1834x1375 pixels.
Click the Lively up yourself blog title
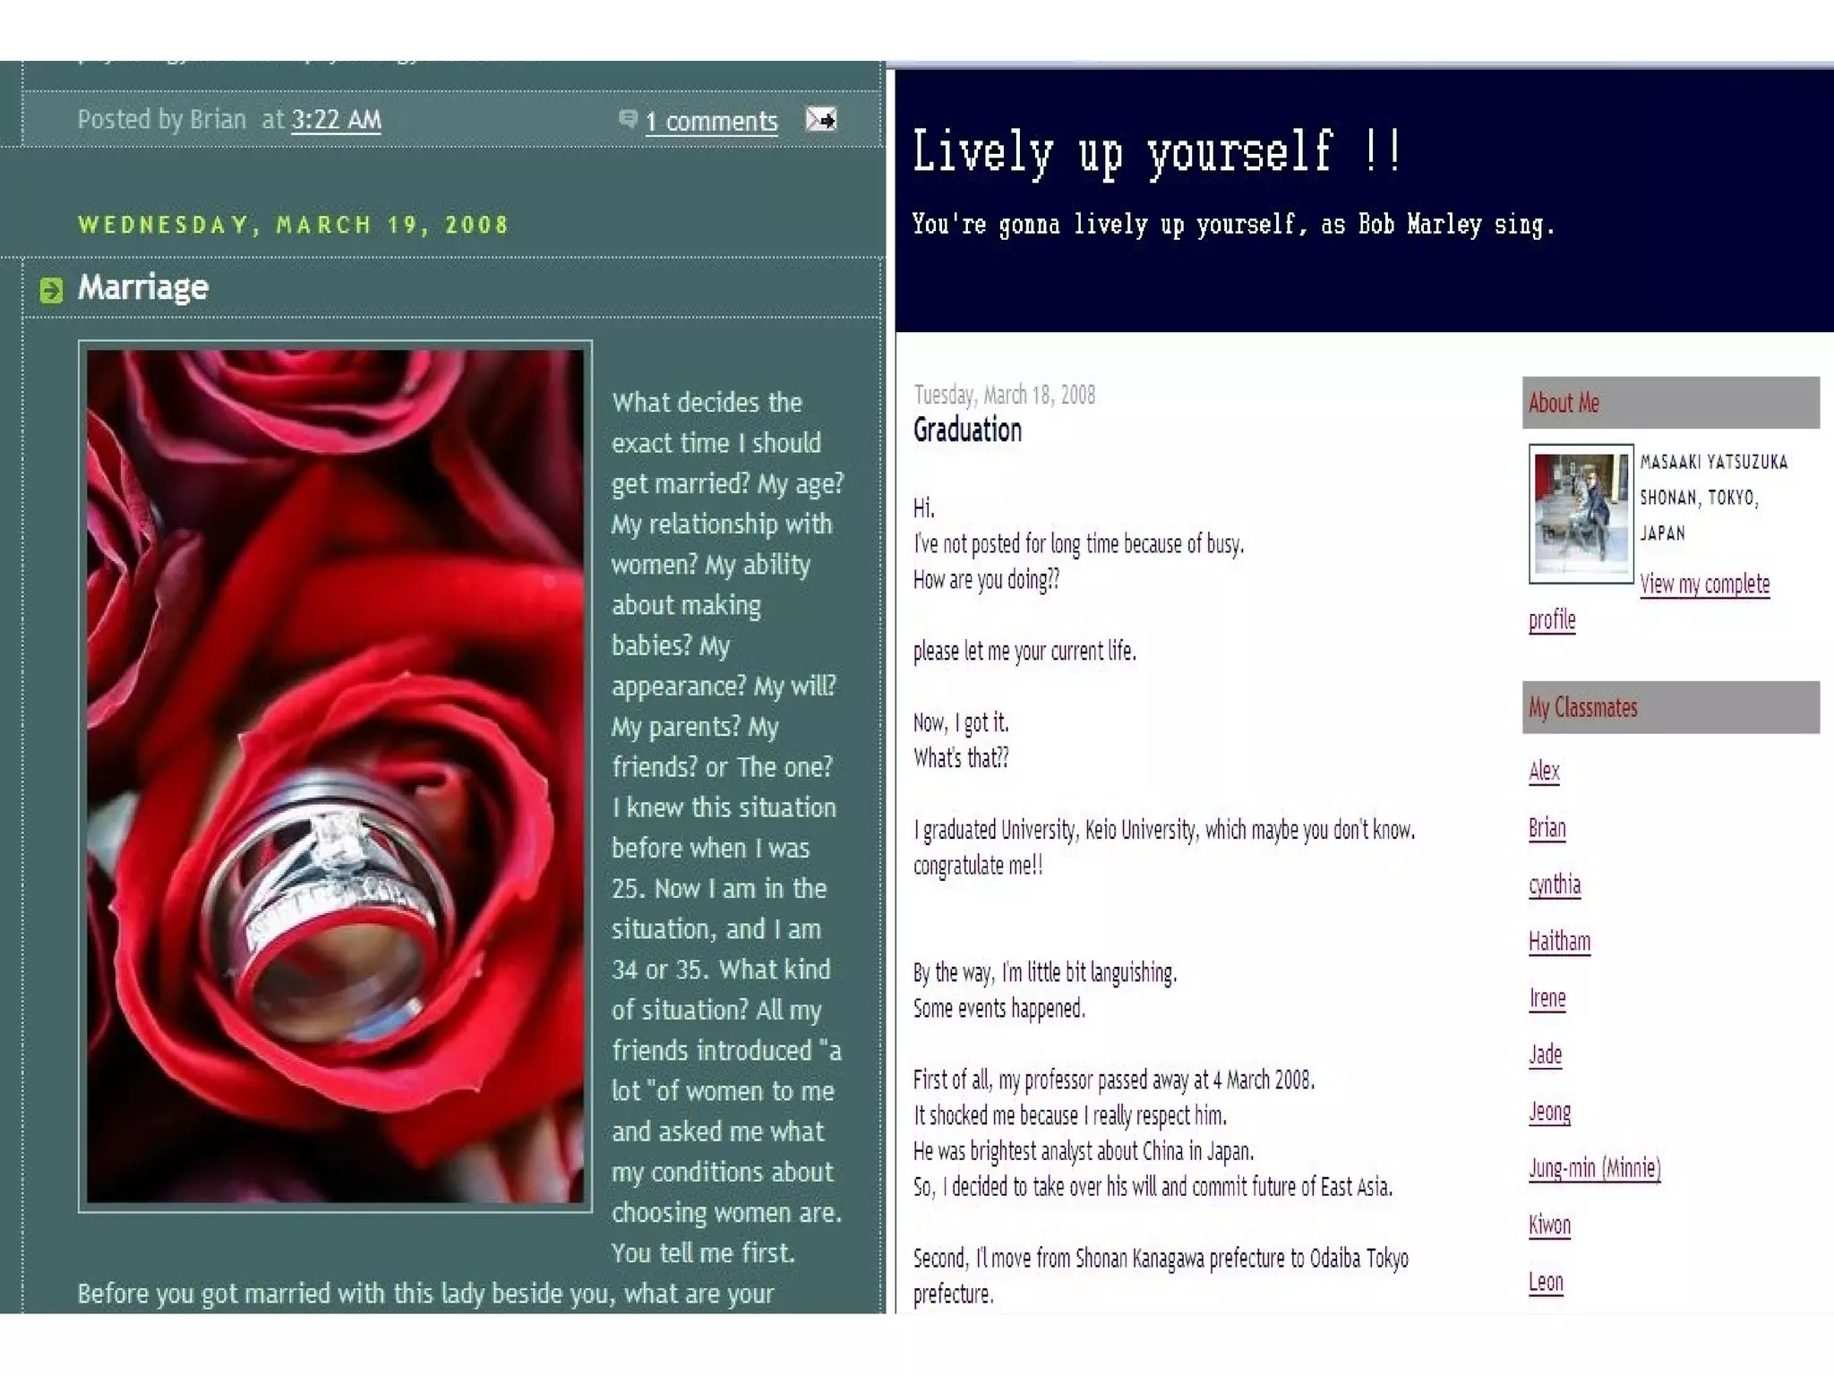[x=1155, y=152]
